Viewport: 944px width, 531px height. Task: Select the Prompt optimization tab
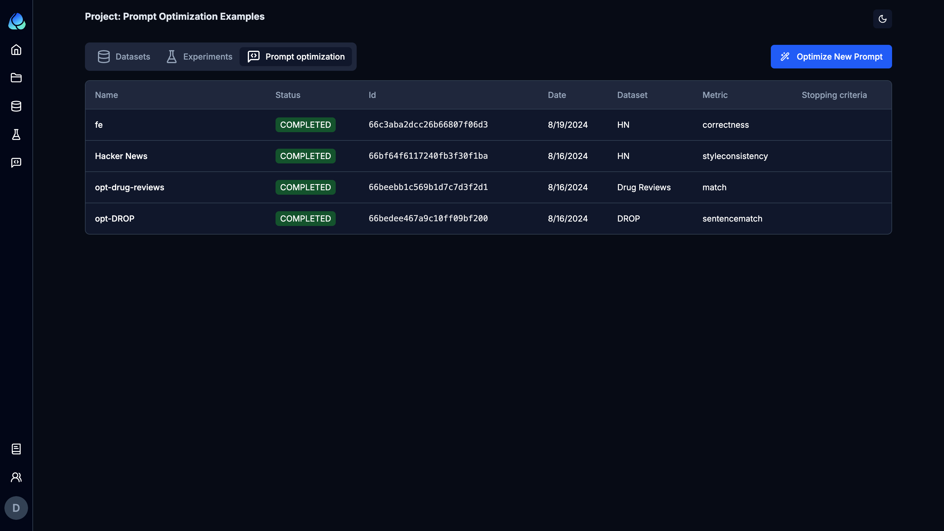[x=296, y=56]
